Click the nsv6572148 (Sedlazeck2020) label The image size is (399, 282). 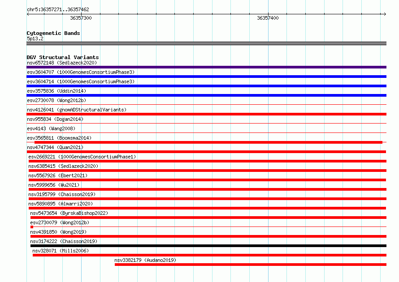[62, 63]
